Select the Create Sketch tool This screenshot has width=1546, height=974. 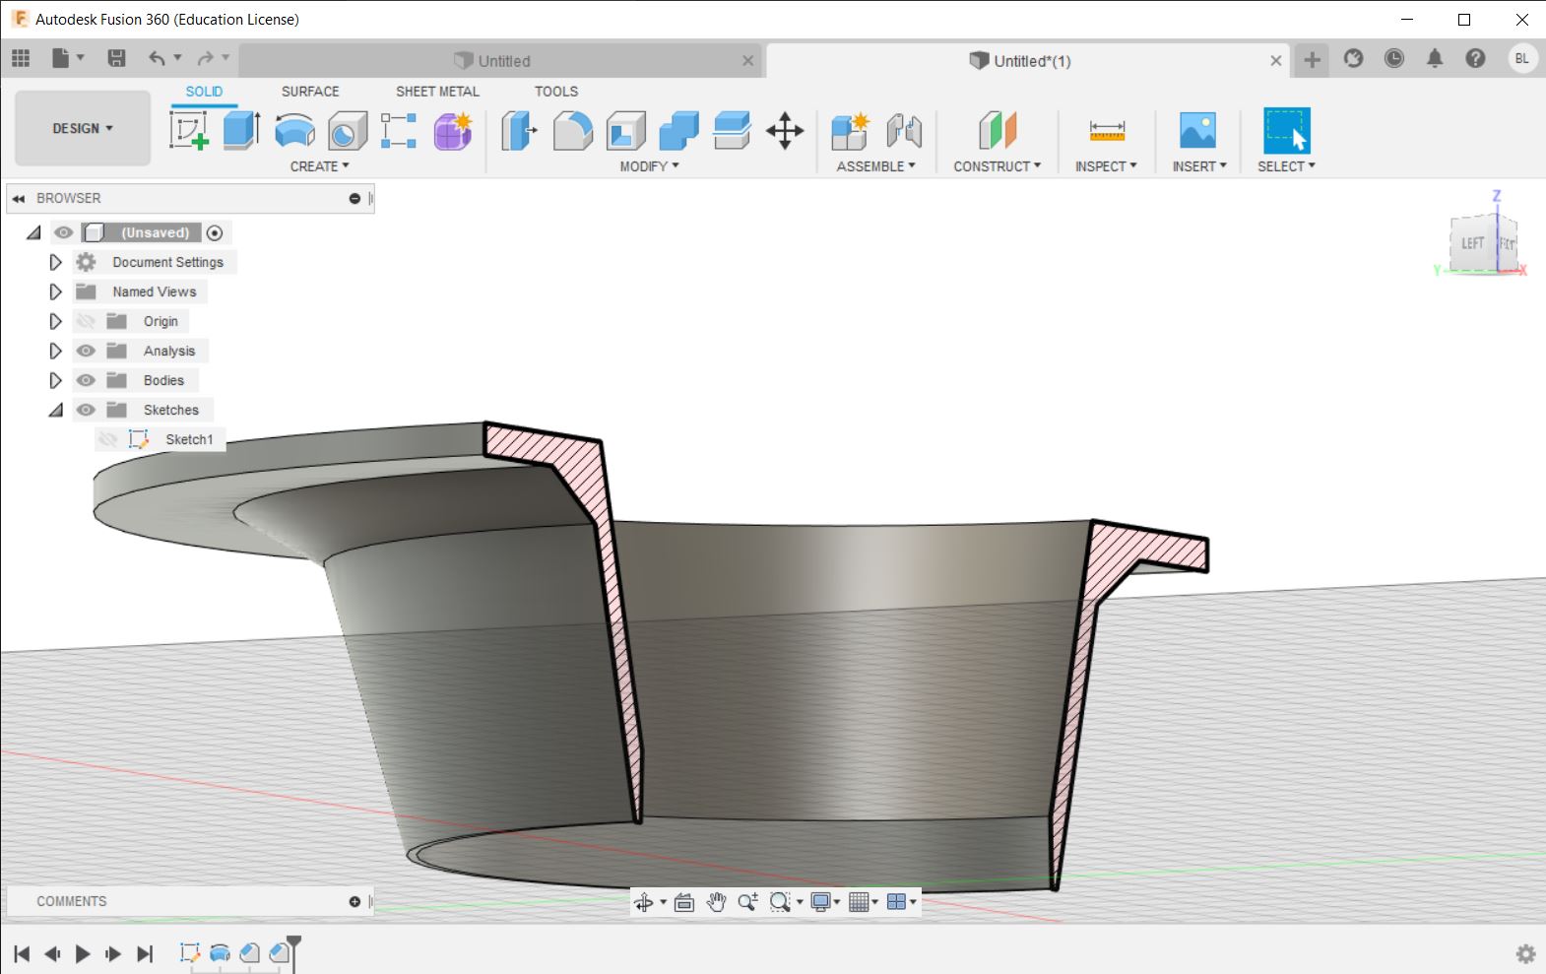coord(188,130)
